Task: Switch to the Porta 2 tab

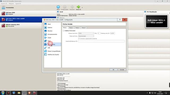Action: point(71,28)
